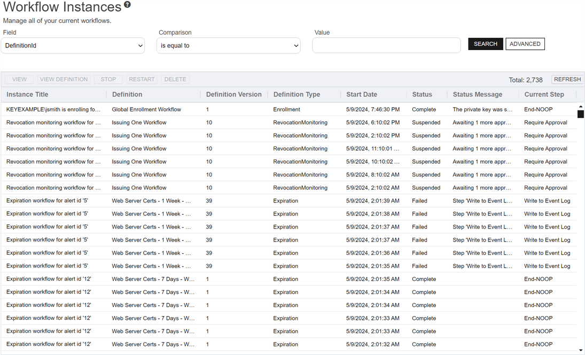Click the vertical scrollbar of the workflow grid

[581, 115]
